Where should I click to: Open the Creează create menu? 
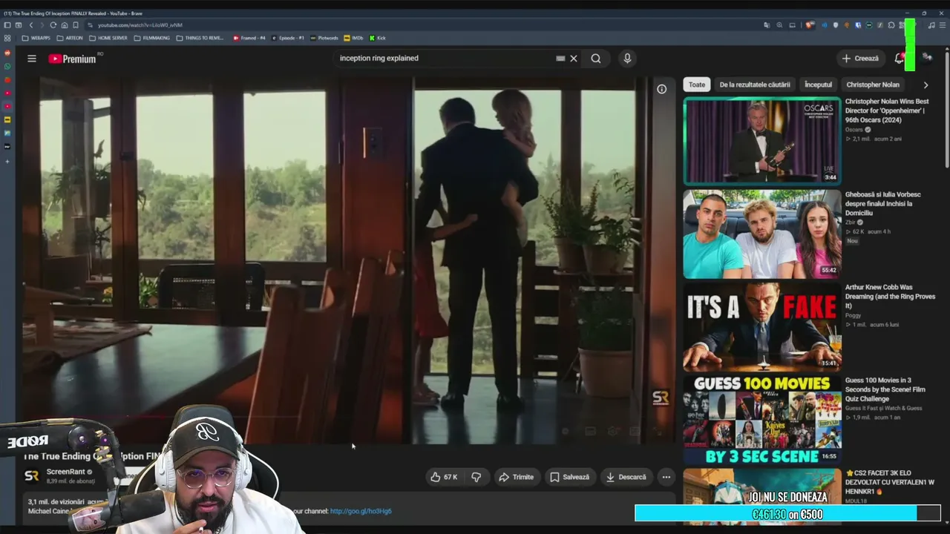click(860, 59)
